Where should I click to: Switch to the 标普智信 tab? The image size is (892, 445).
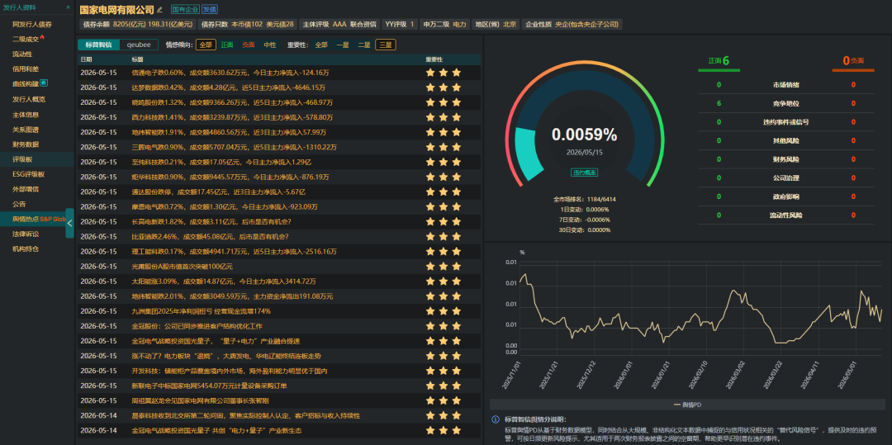98,45
